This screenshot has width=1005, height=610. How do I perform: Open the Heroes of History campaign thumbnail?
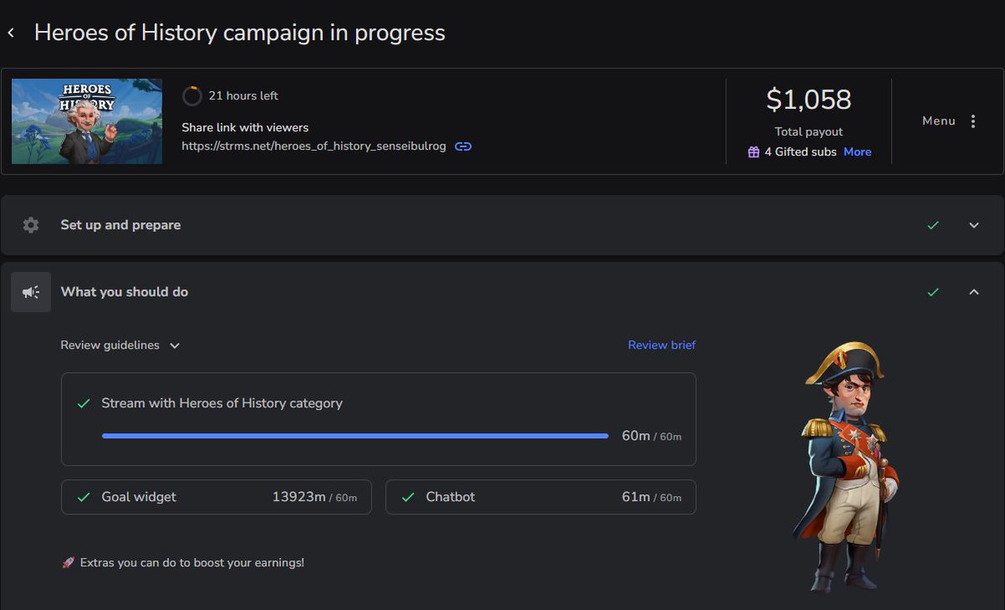pyautogui.click(x=87, y=121)
